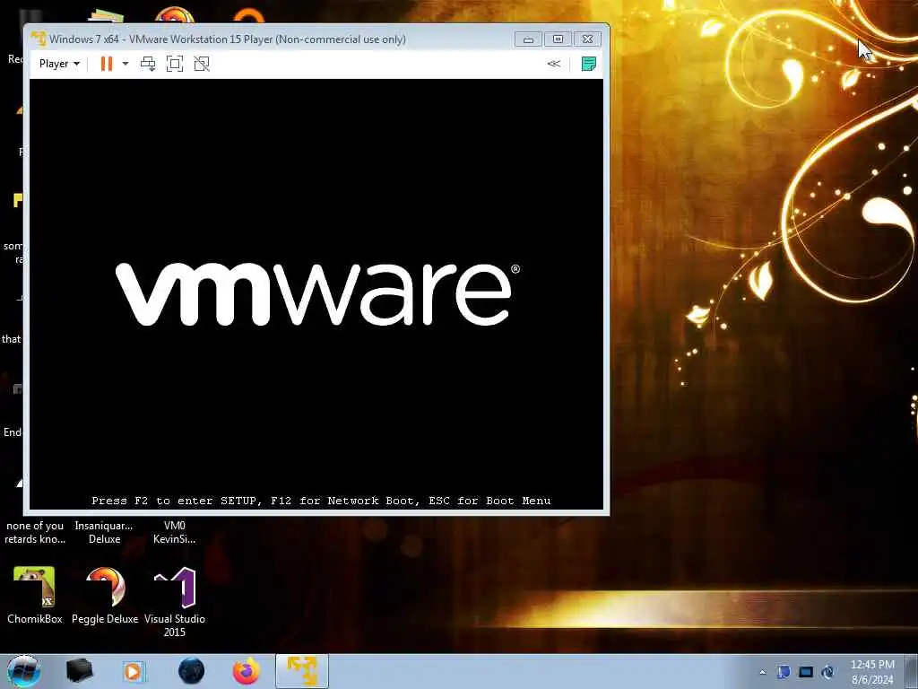Image resolution: width=918 pixels, height=689 pixels.
Task: Enter full screen mode
Action: pos(175,64)
